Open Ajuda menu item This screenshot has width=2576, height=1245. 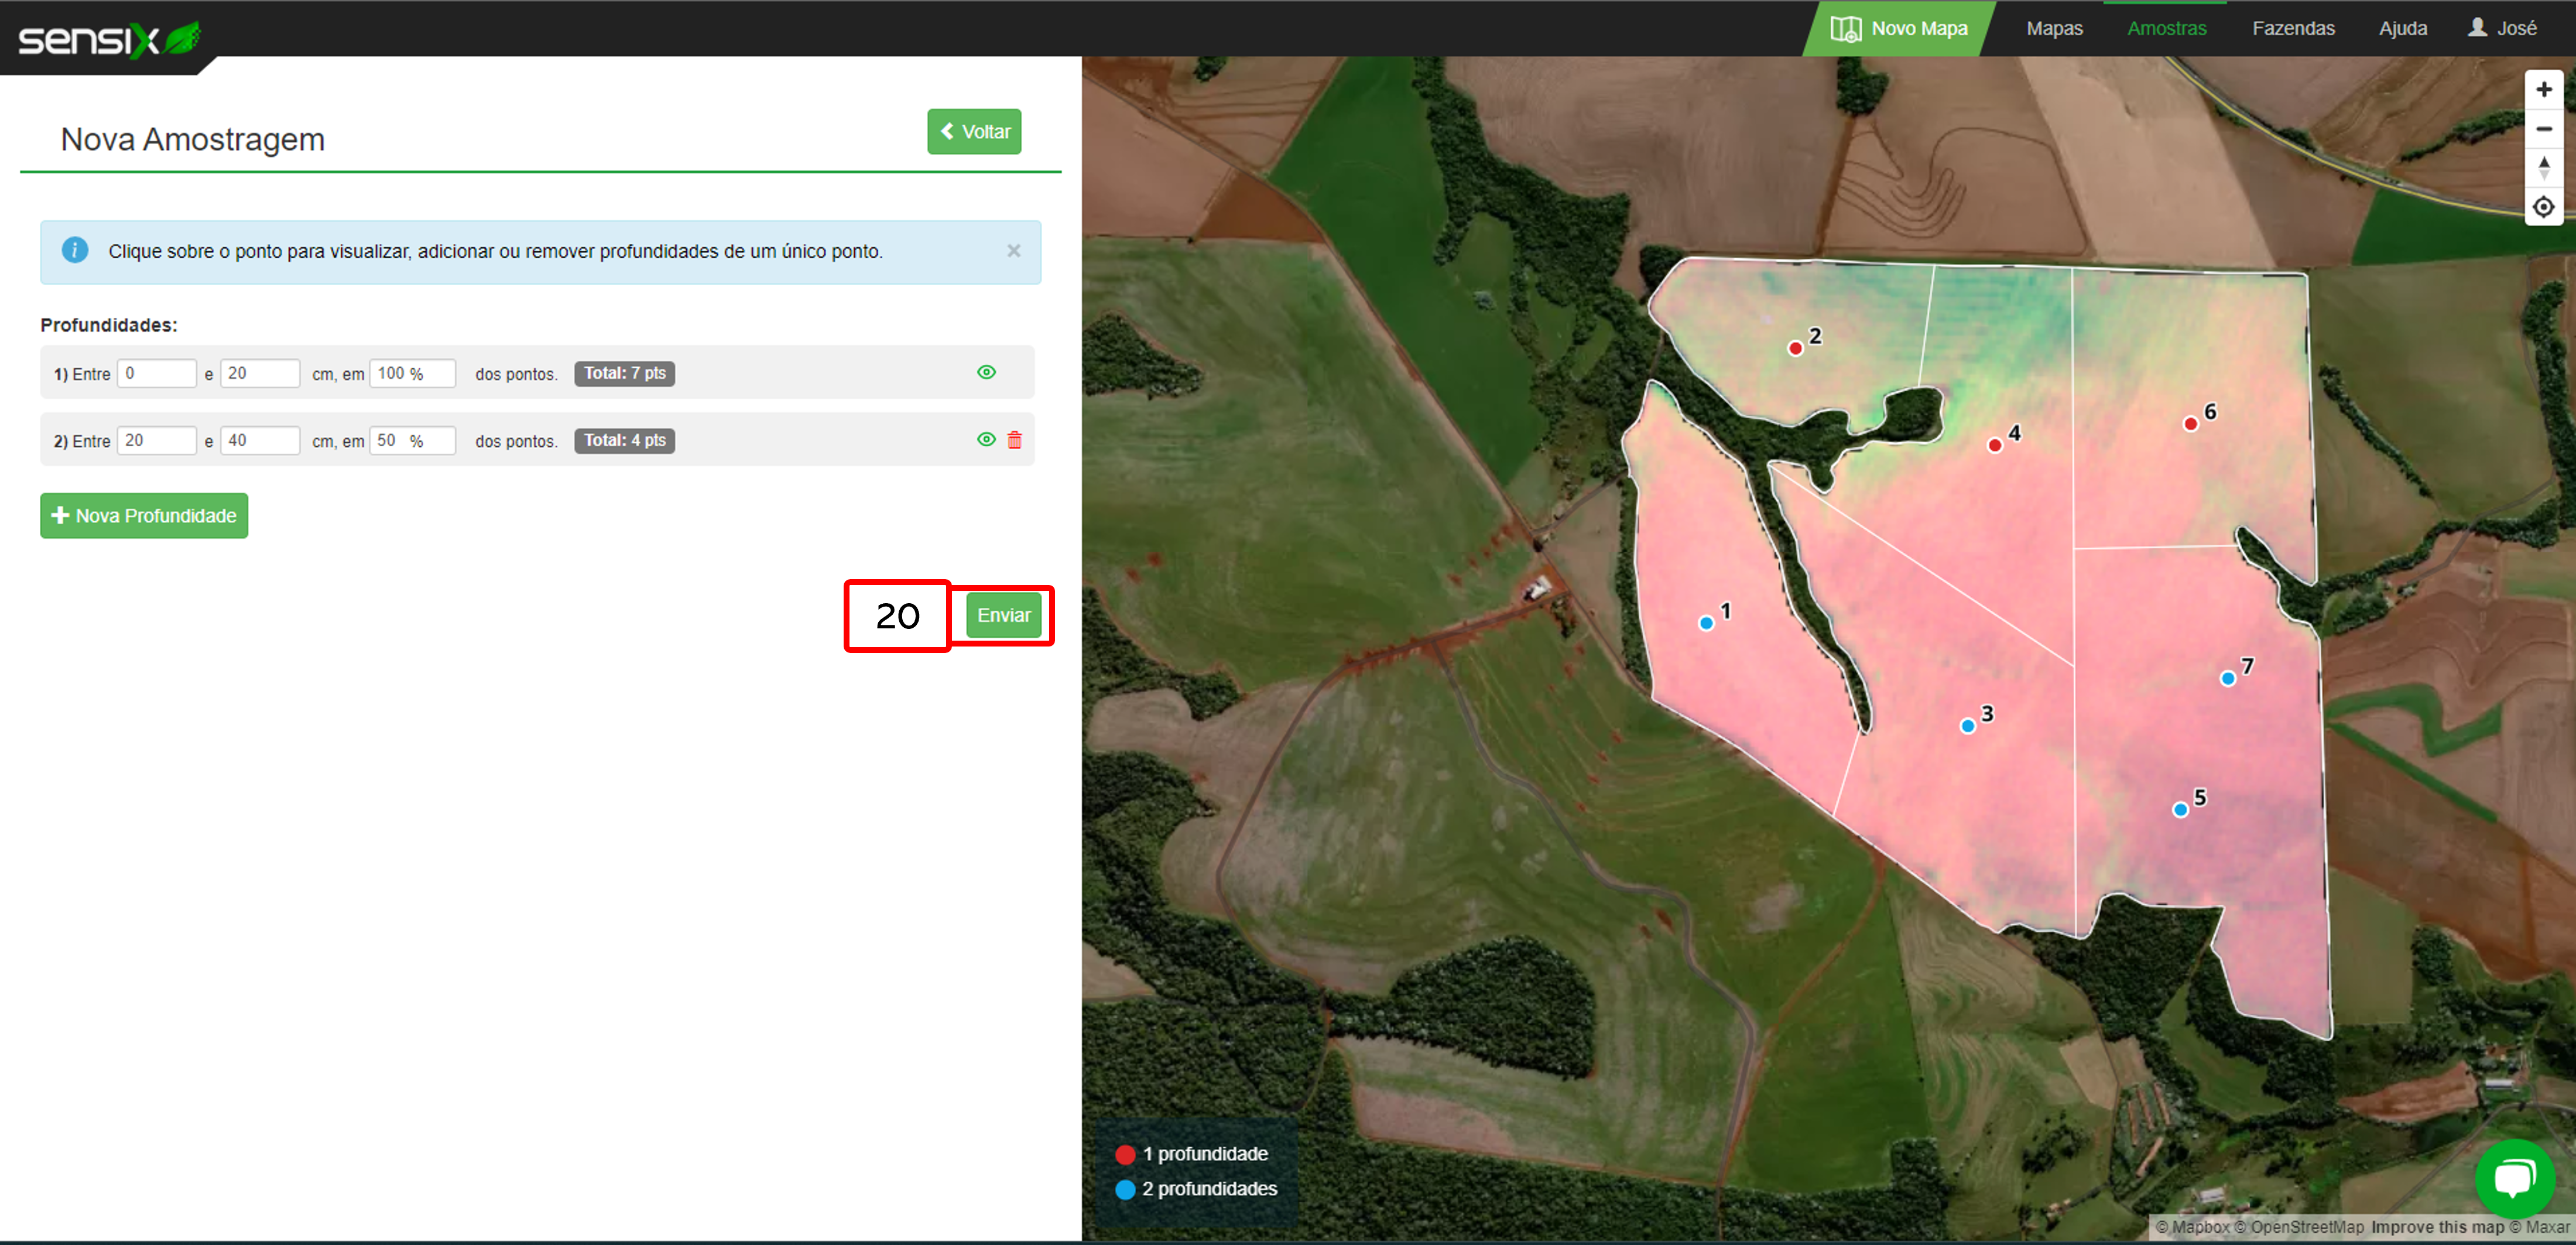(2402, 28)
